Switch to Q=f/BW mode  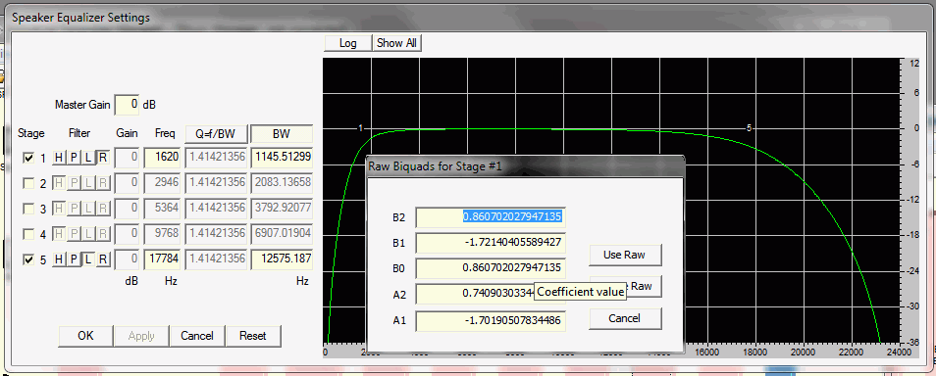pos(216,133)
